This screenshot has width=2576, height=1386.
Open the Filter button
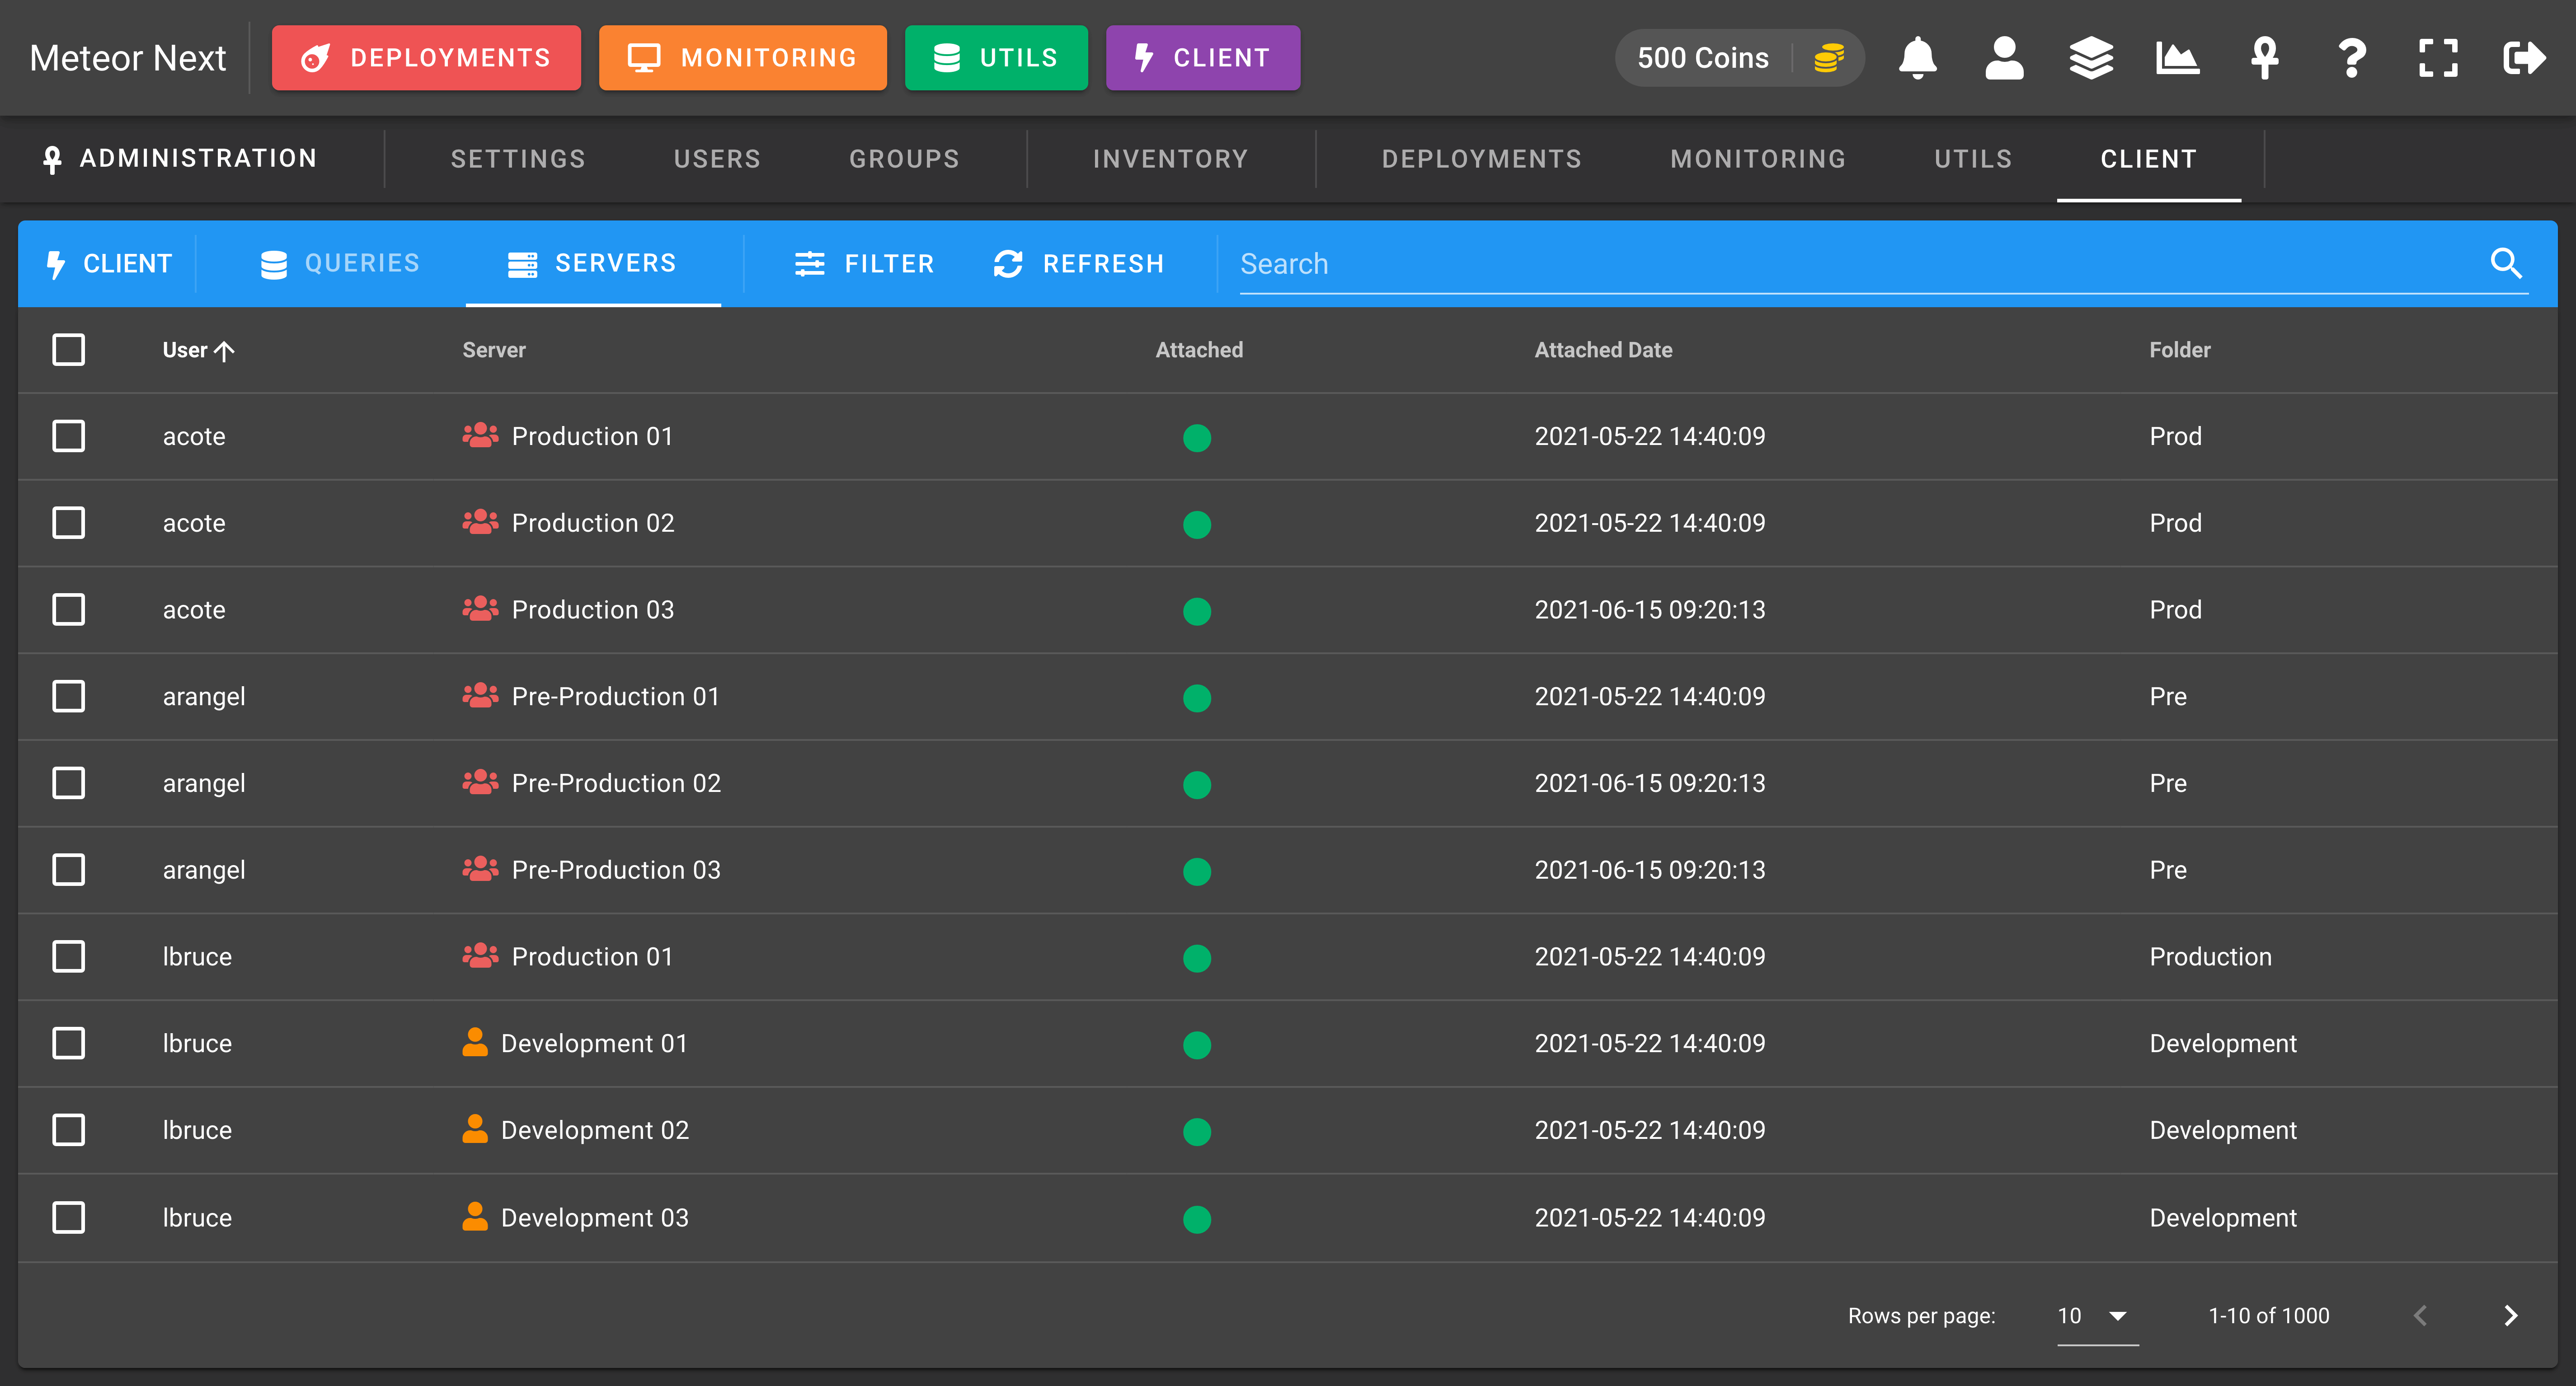[864, 263]
